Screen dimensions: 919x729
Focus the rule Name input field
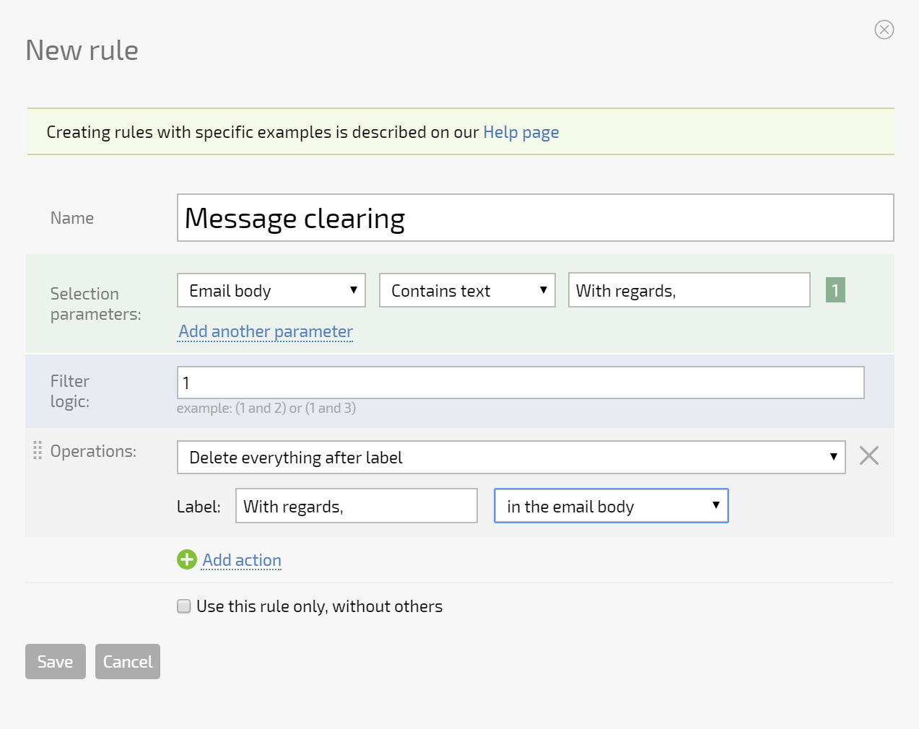pyautogui.click(x=536, y=217)
